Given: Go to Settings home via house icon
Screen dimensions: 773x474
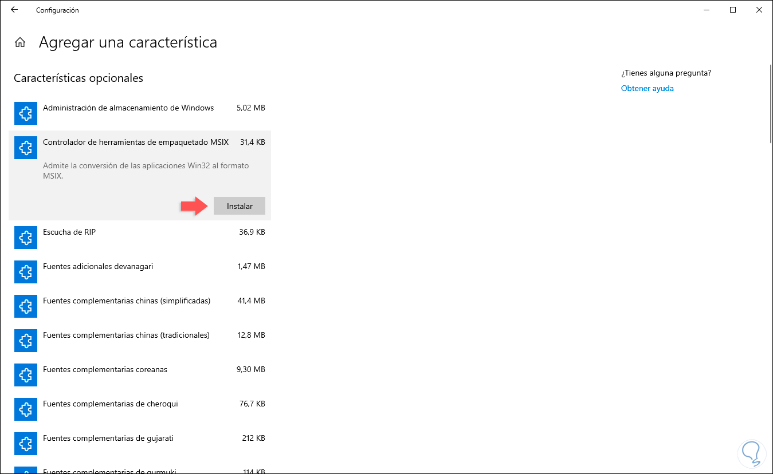Looking at the screenshot, I should tap(20, 42).
